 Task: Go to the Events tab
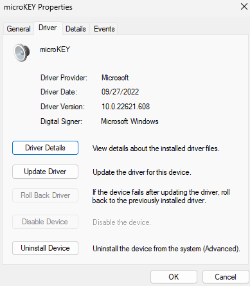point(104,29)
